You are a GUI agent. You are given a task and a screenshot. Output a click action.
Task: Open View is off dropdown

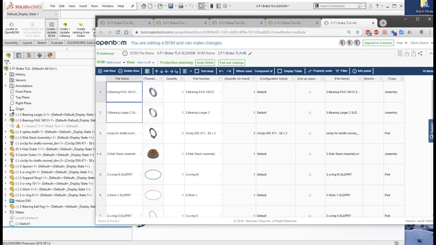pyautogui.click(x=145, y=63)
